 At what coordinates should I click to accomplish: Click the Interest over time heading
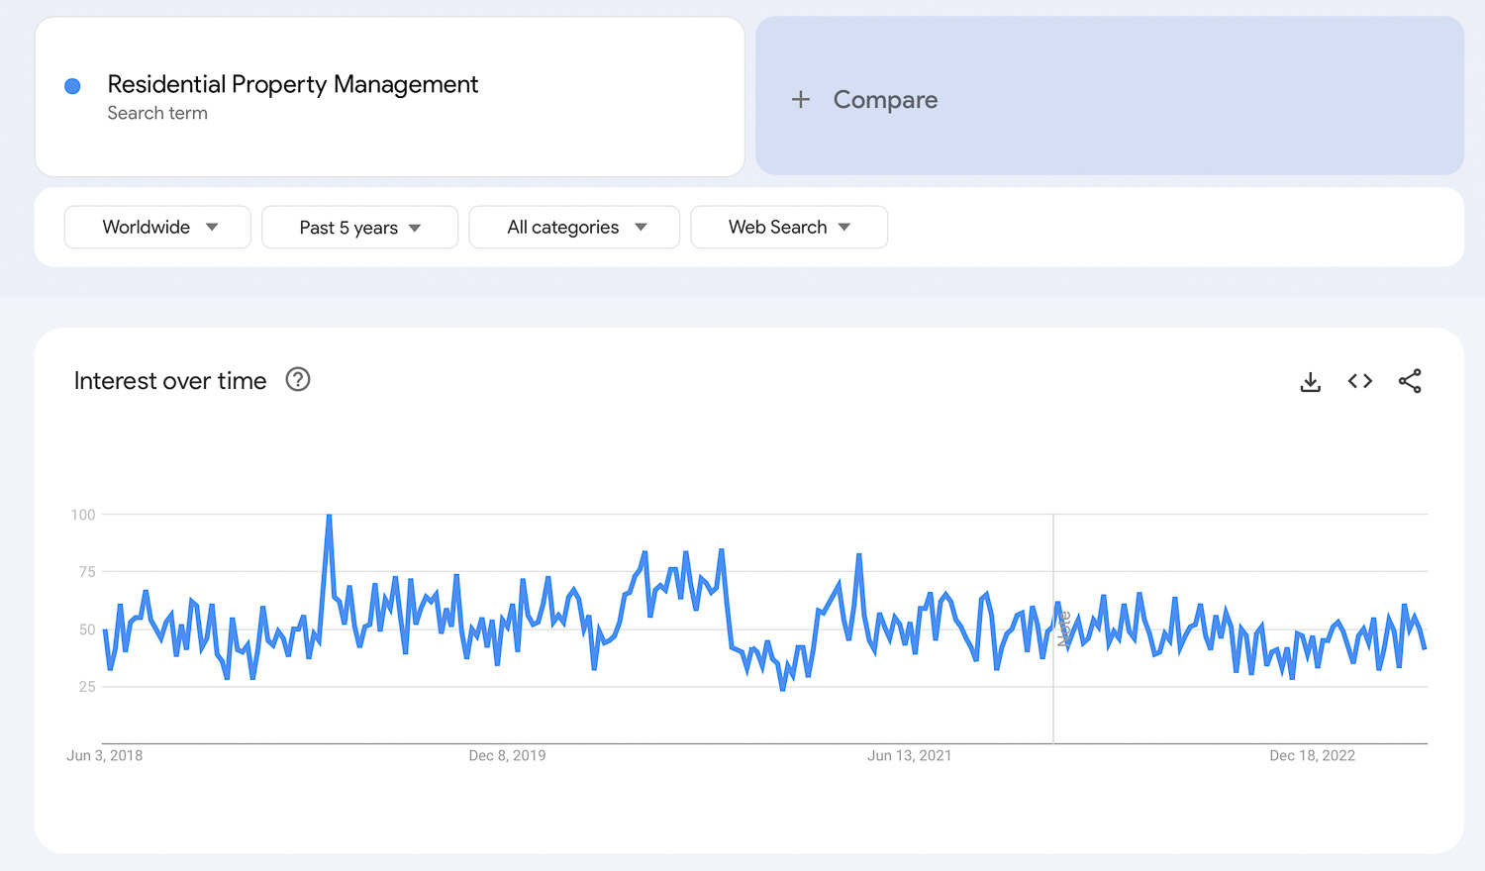170,381
